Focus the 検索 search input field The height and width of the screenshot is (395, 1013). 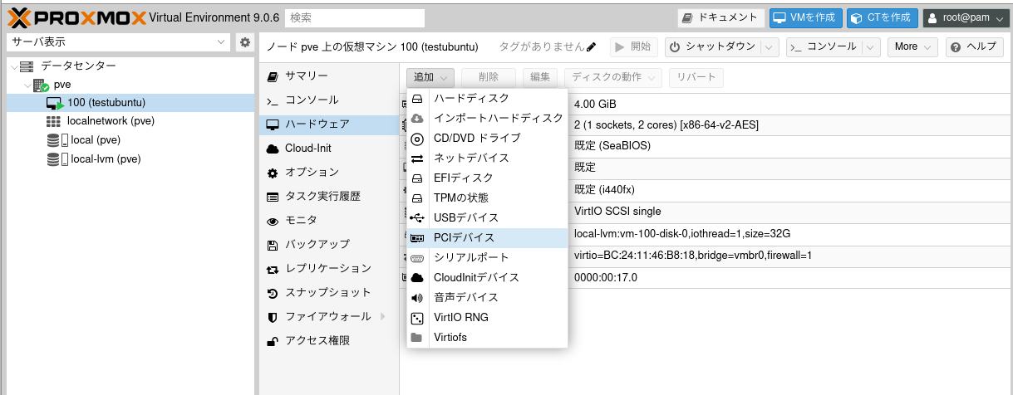[x=355, y=17]
